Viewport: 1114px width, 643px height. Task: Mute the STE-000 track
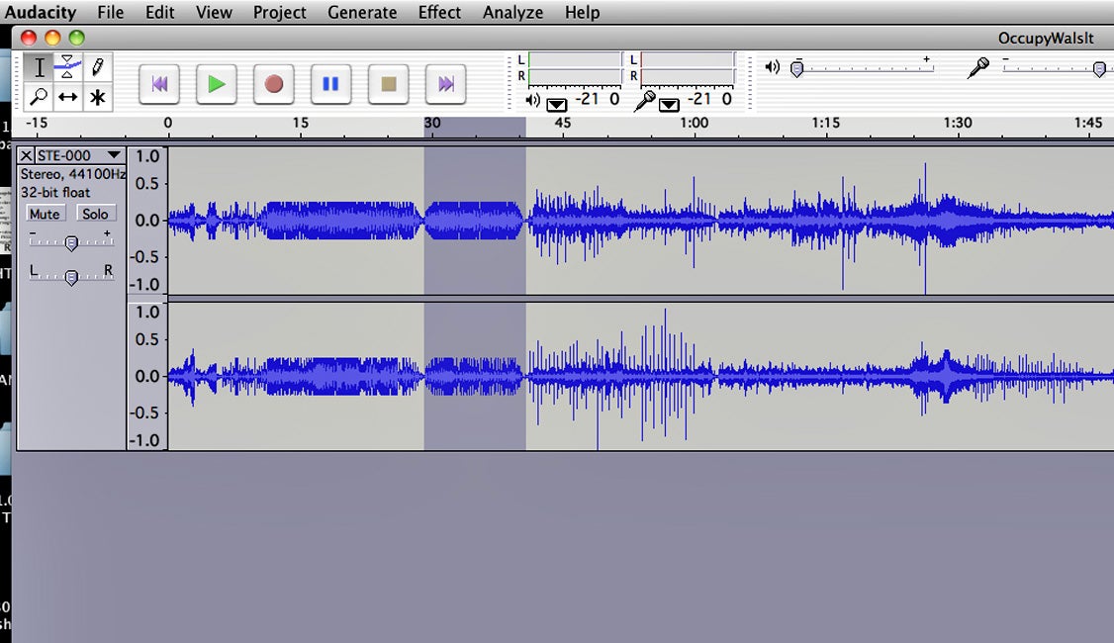45,213
